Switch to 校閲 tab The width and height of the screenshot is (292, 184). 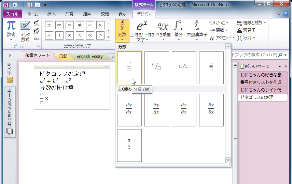click(x=105, y=14)
